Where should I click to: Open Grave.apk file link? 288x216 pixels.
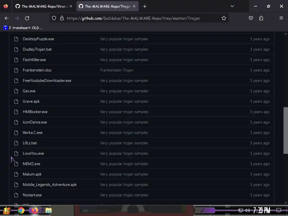(x=31, y=101)
